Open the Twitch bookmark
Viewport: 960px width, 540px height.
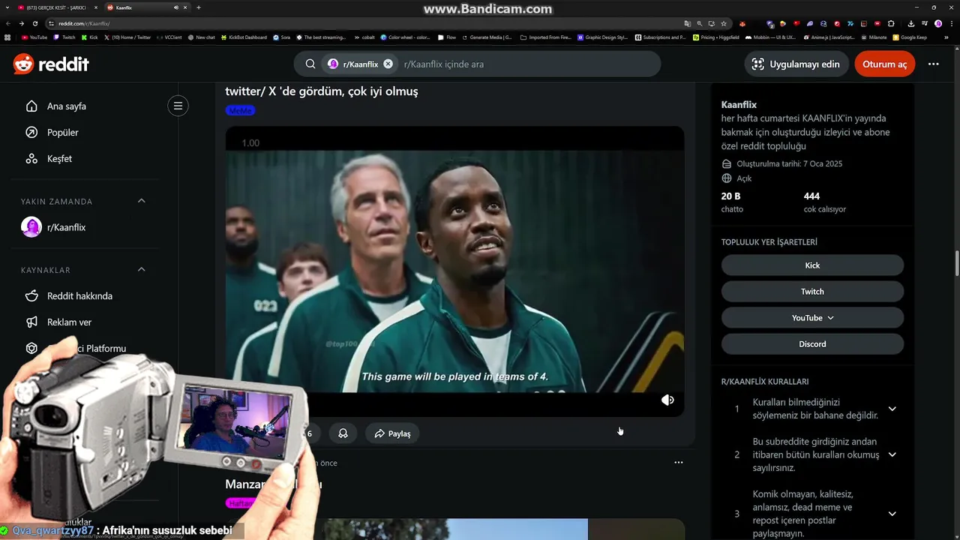(x=64, y=37)
